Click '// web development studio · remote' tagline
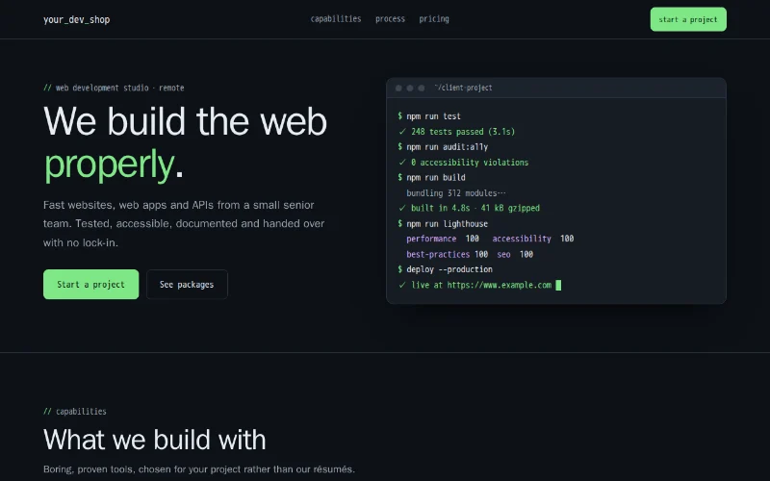 [114, 88]
